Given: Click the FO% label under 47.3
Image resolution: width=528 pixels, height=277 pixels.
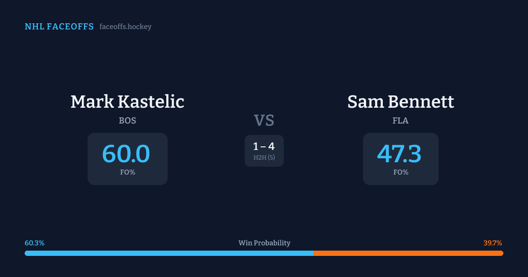Looking at the screenshot, I should (400, 172).
